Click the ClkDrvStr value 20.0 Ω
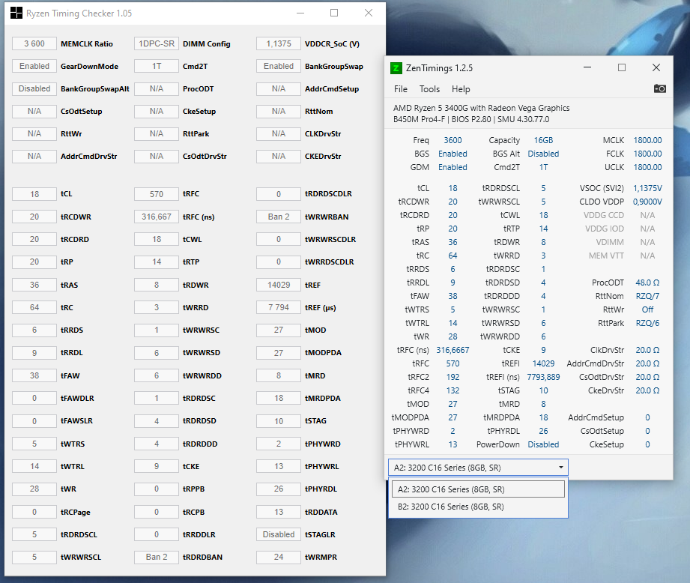Viewport: 690px width, 583px height. click(x=647, y=350)
